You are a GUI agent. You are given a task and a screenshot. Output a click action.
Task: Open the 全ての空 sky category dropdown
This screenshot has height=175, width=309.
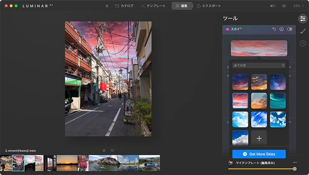tap(259, 65)
